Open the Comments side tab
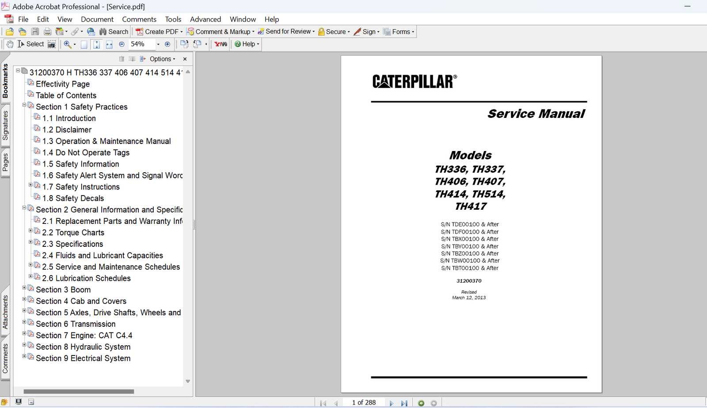This screenshot has width=707, height=408. (5, 359)
